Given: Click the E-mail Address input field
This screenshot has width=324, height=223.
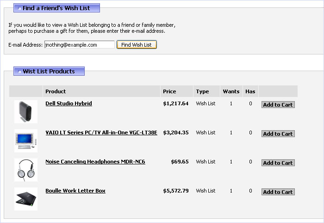Looking at the screenshot, I should click(80, 45).
